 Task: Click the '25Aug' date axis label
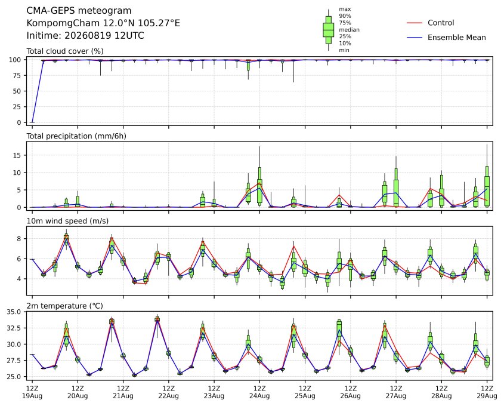point(305,396)
